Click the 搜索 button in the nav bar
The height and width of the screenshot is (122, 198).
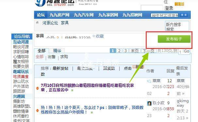point(184,15)
